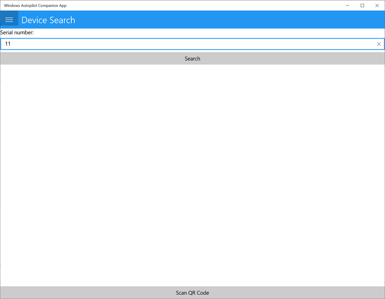Clear the text entered in the search box

point(378,44)
